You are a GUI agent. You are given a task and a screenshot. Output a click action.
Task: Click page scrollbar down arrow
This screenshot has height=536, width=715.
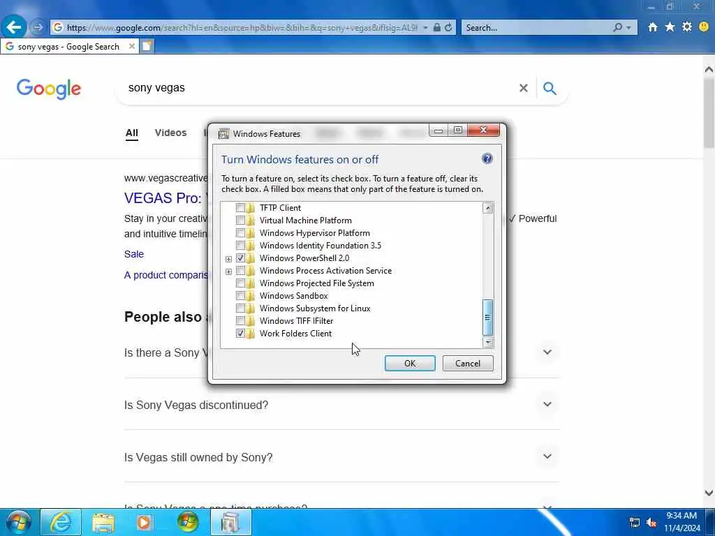tap(709, 493)
